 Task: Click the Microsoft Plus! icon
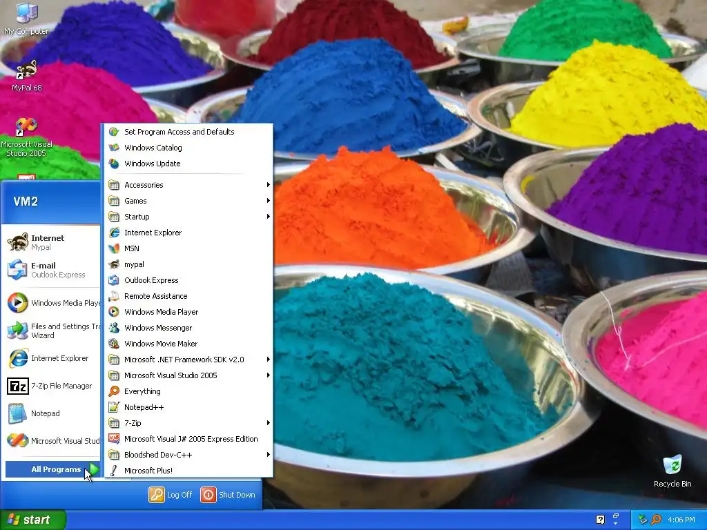(114, 471)
